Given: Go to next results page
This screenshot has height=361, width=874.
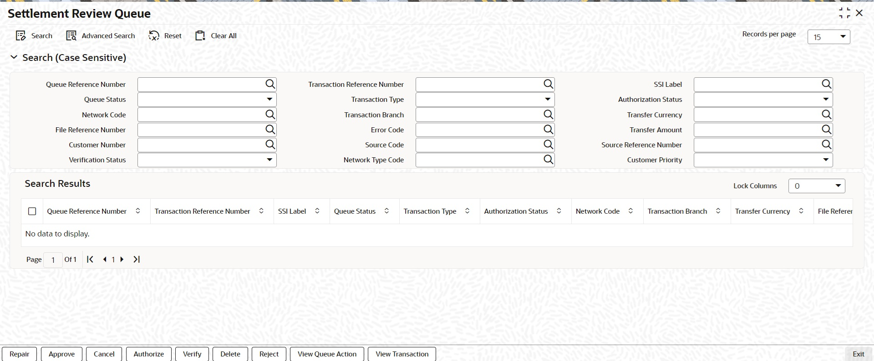Looking at the screenshot, I should [122, 259].
